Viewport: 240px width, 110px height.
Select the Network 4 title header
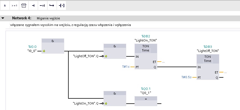coord(22,18)
